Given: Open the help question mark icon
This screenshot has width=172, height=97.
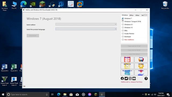Looking at the screenshot, I should [146, 78].
